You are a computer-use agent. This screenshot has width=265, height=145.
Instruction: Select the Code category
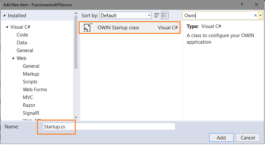click(22, 35)
